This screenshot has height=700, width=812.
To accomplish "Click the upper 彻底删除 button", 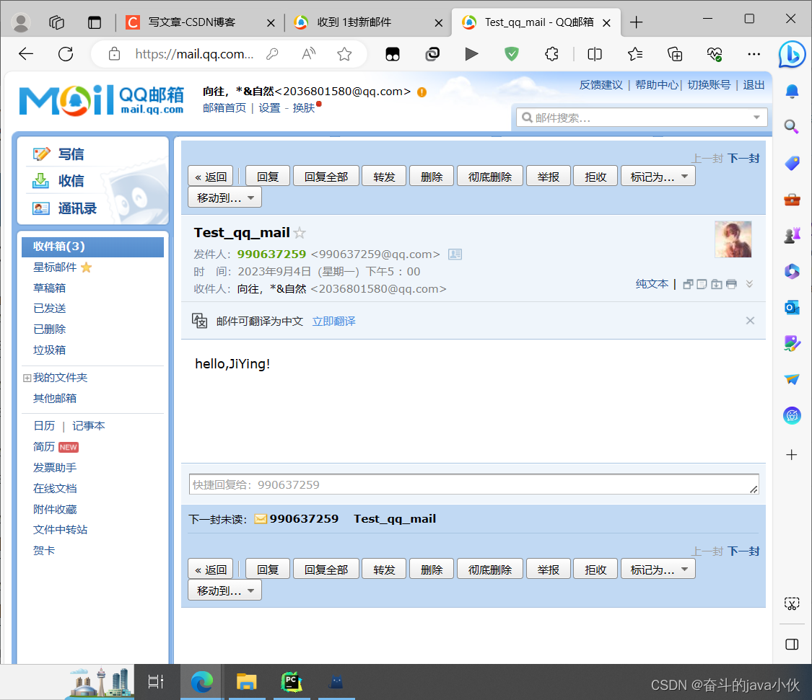I will [x=490, y=177].
